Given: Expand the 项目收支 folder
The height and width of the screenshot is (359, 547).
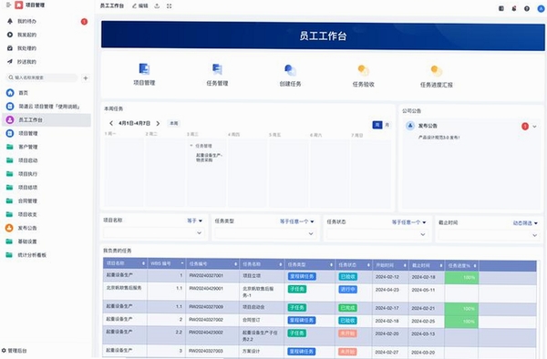Looking at the screenshot, I should click(28, 214).
